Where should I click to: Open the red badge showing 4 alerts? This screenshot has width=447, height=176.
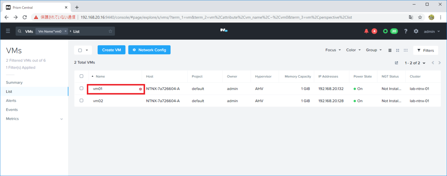tap(374, 31)
